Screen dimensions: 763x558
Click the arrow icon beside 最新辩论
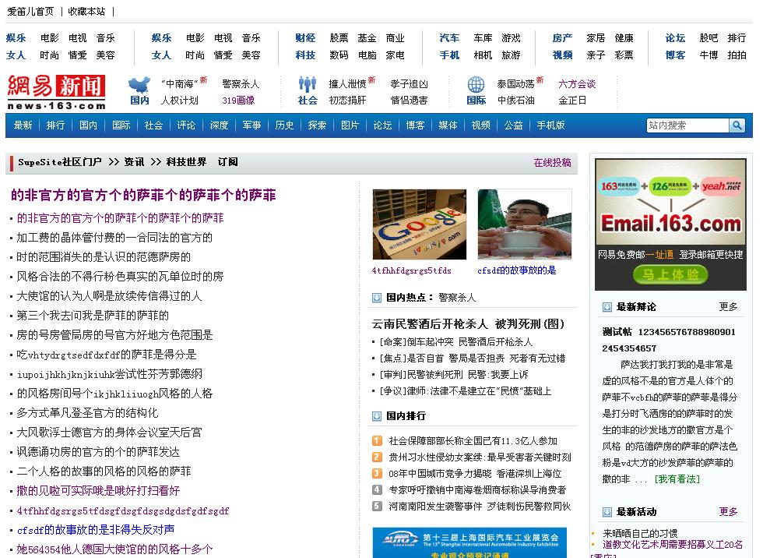pos(607,307)
